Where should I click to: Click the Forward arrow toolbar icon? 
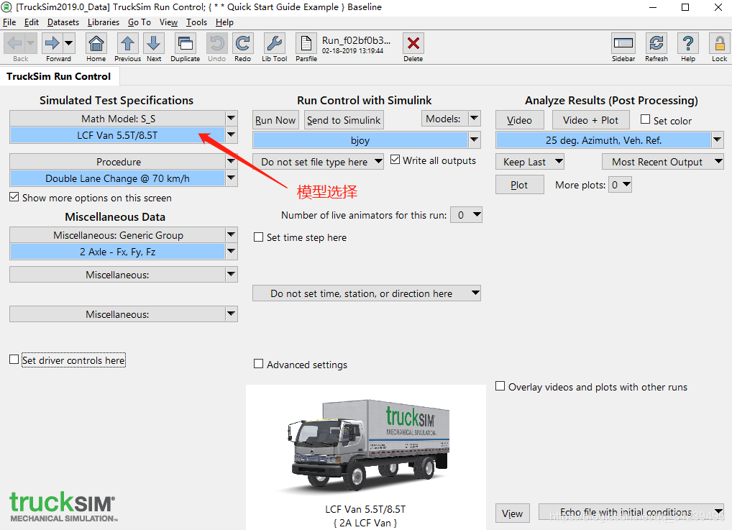(x=52, y=43)
